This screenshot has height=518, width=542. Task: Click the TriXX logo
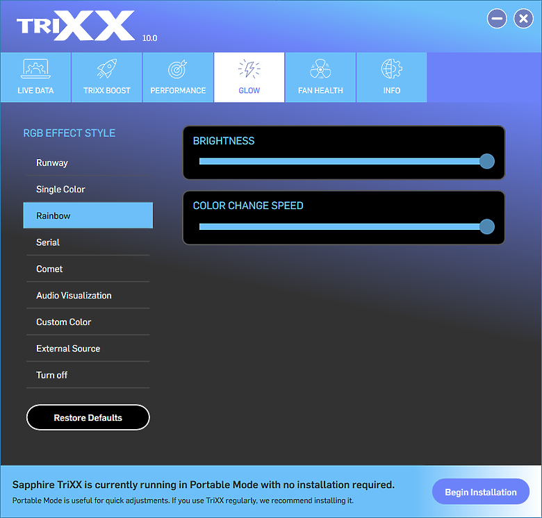76,26
